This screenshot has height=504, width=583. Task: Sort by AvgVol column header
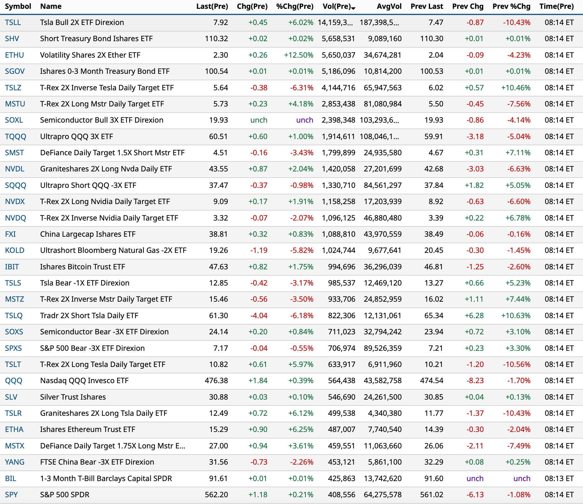point(389,6)
